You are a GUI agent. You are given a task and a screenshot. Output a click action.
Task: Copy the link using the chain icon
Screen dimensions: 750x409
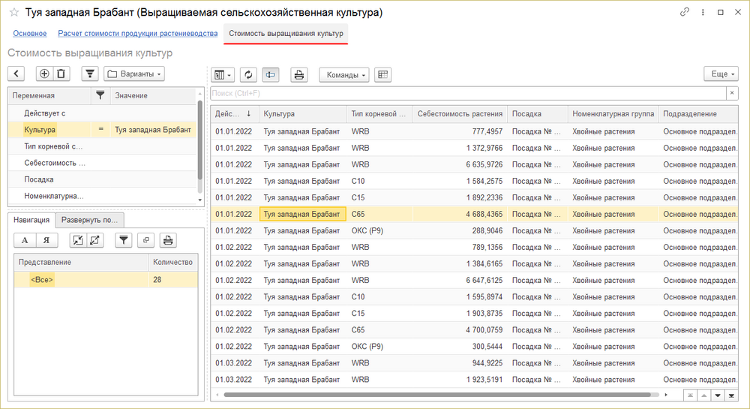tap(684, 13)
